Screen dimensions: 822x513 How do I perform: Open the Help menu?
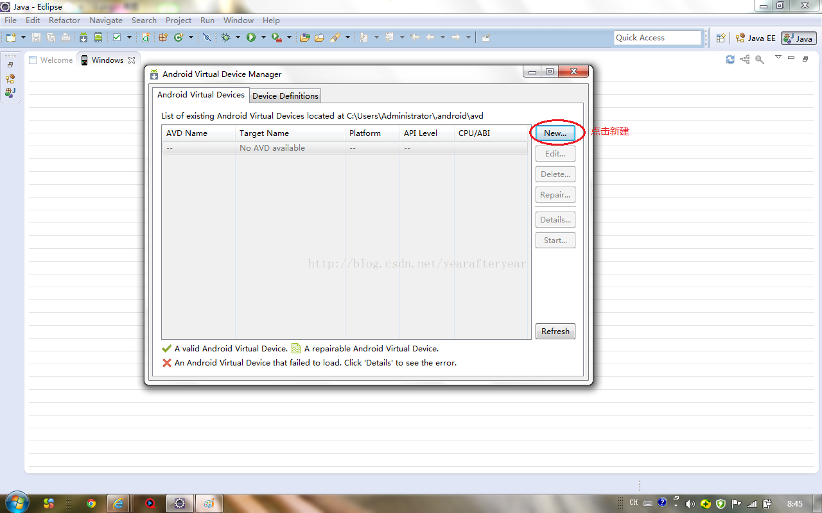tap(271, 20)
